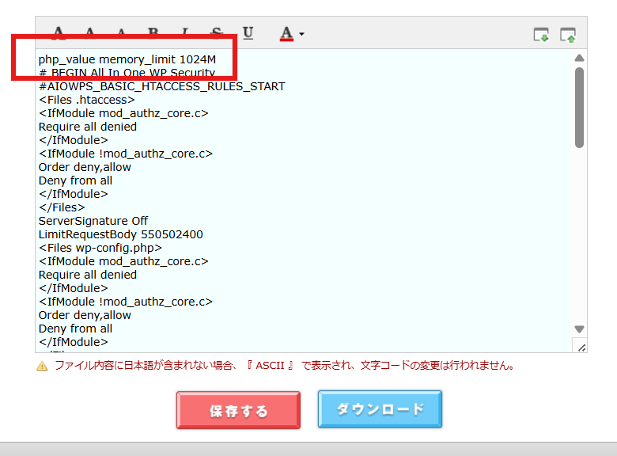Open the text color dropdown arrow
Viewport: 617px width, 456px height.
click(301, 34)
